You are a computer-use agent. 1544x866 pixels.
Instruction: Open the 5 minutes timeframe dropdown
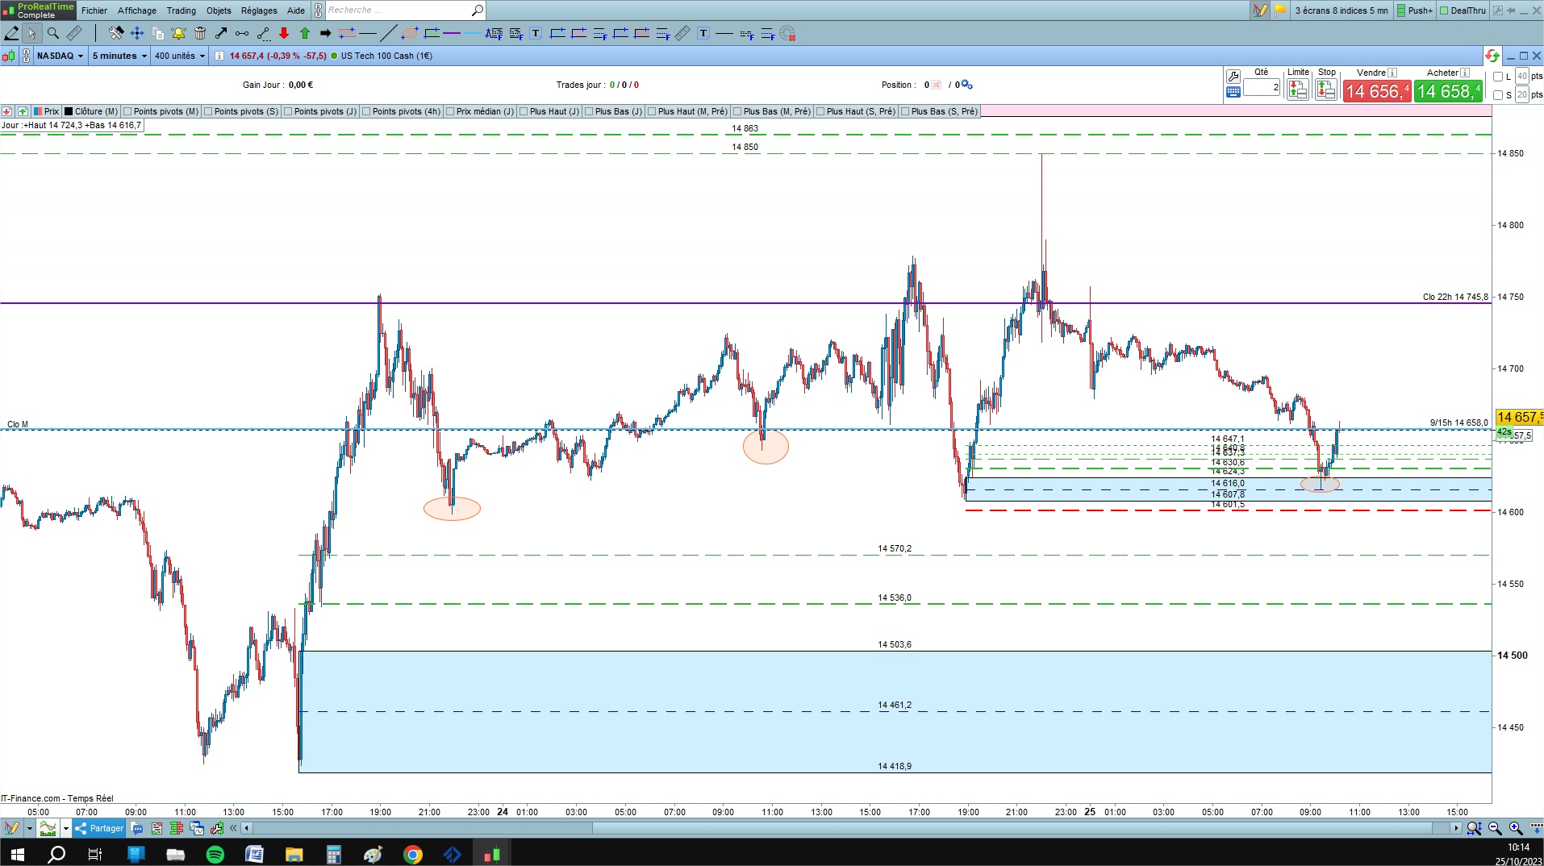click(x=119, y=56)
